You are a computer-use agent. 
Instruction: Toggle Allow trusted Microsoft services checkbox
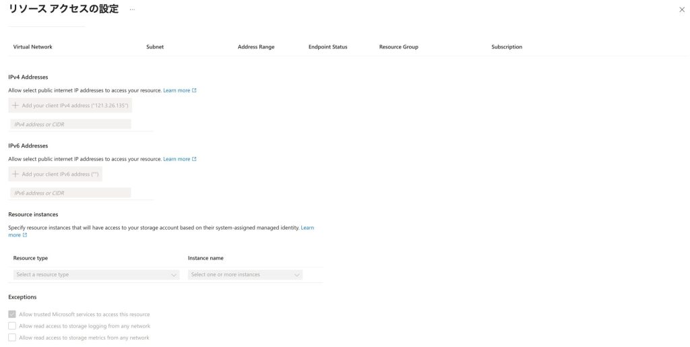click(12, 315)
